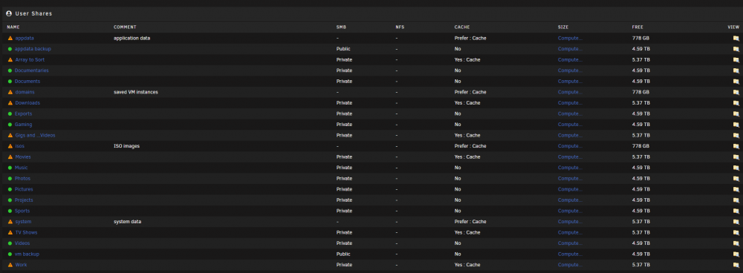Open the Gigs and ...Videos share

[35, 135]
